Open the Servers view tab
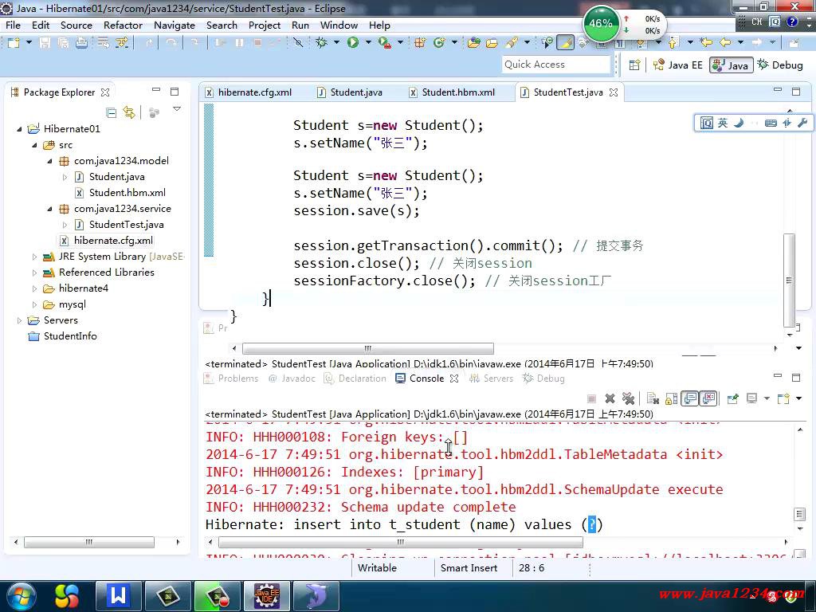816x612 pixels. [x=491, y=379]
